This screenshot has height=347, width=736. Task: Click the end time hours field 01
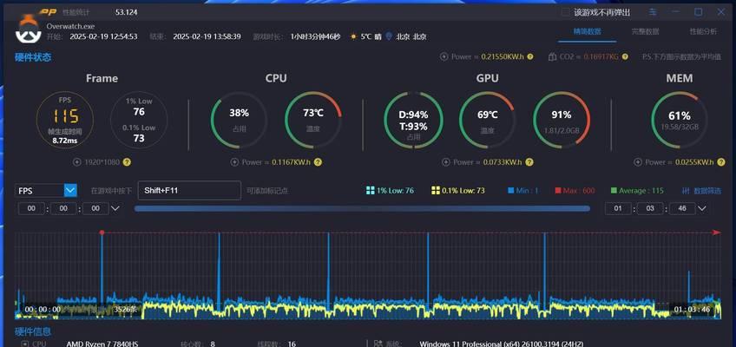[618, 208]
